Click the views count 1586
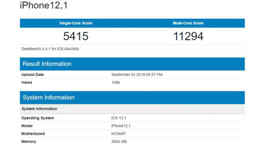Image resolution: width=265 pixels, height=148 pixels. (115, 82)
